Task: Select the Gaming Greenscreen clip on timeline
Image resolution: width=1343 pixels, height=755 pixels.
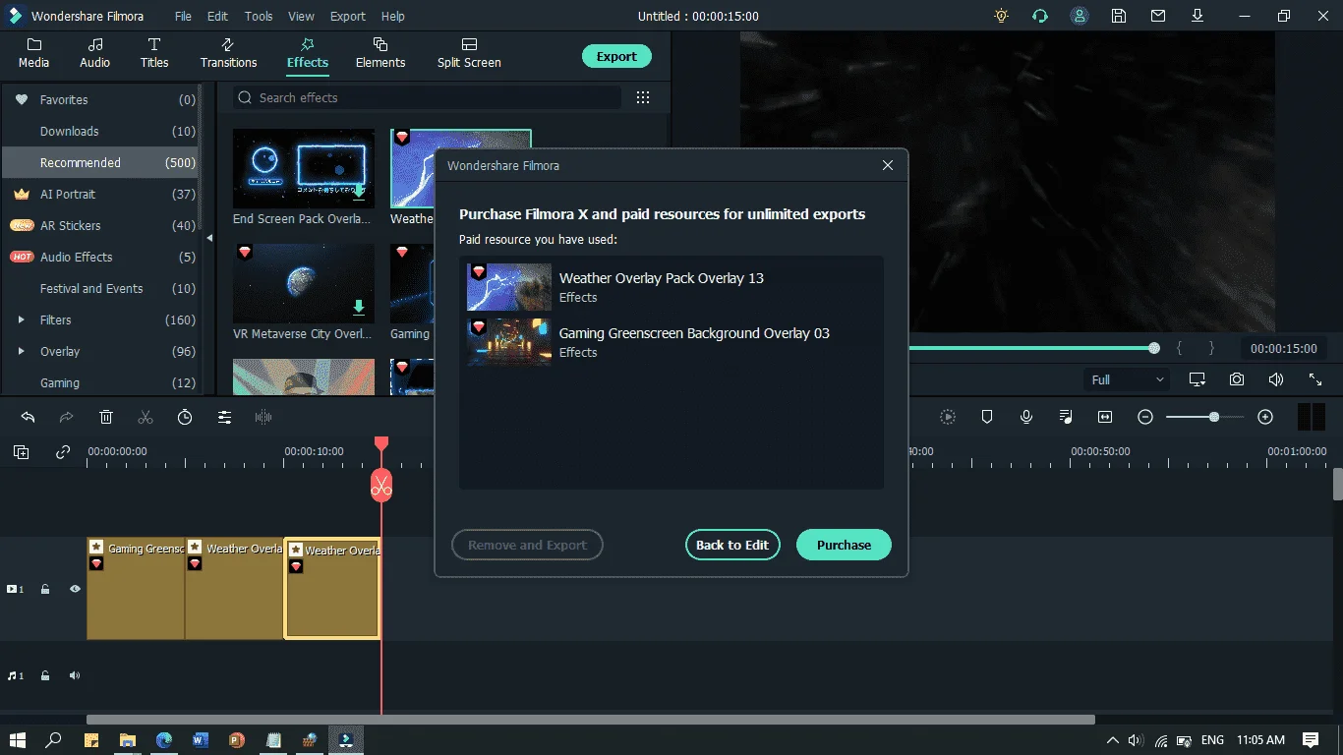Action: coord(136,589)
